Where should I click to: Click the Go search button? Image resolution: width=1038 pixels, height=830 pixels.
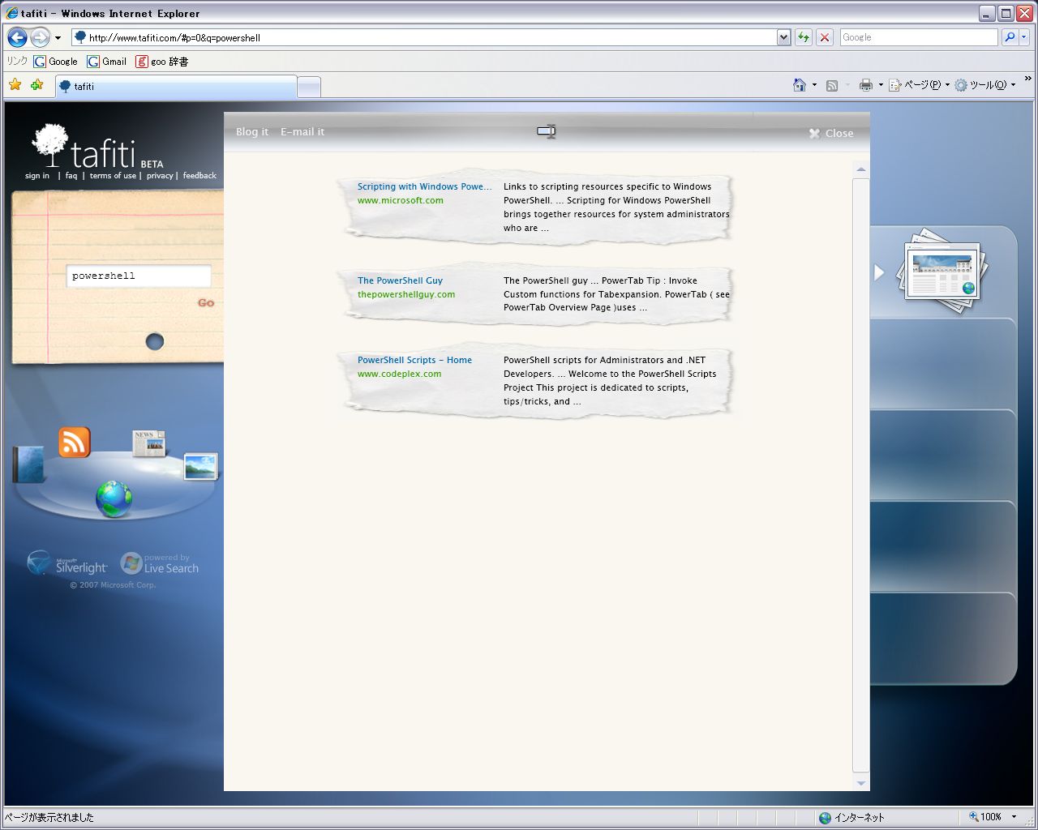click(x=206, y=303)
